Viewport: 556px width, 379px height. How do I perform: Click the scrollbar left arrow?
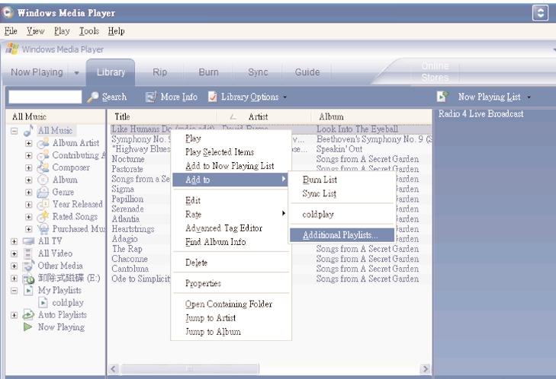coord(113,369)
